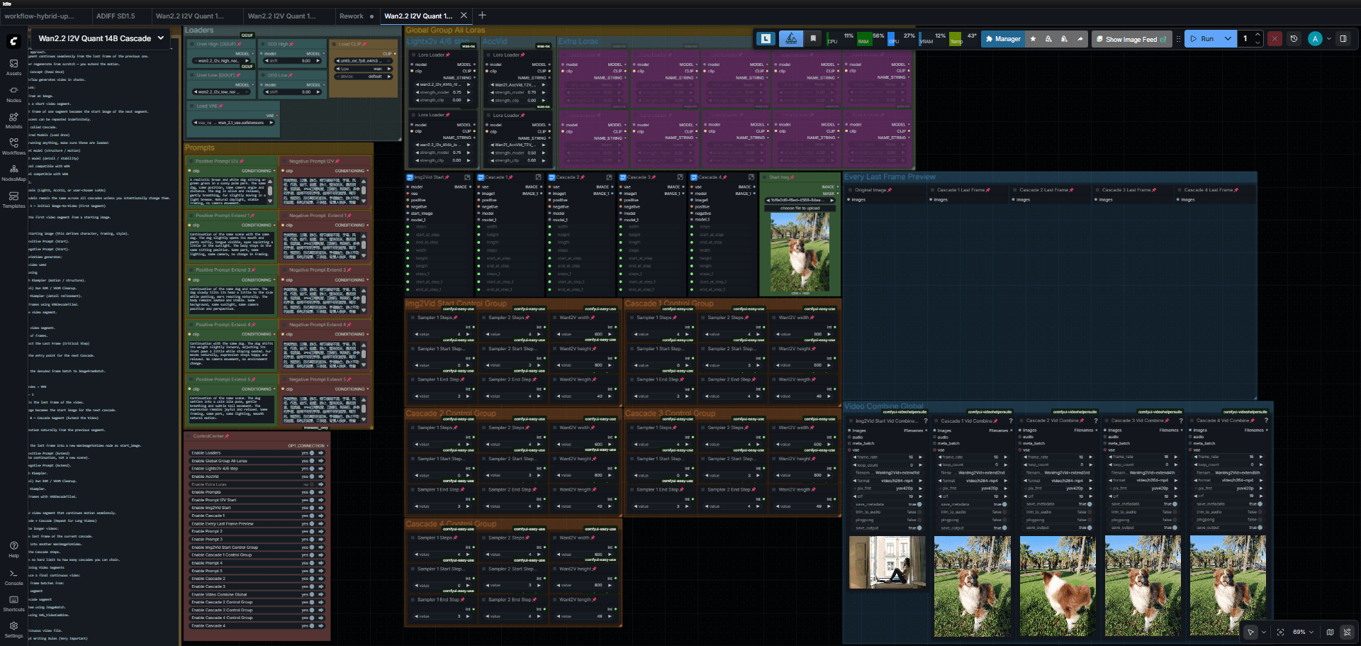Screen dimensions: 1361x646
Task: Open Load CLIP umt5_xxl clip name combo
Action: [364, 61]
